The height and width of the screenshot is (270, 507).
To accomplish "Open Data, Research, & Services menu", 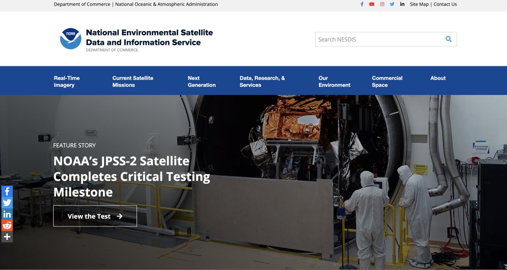I will tap(262, 81).
